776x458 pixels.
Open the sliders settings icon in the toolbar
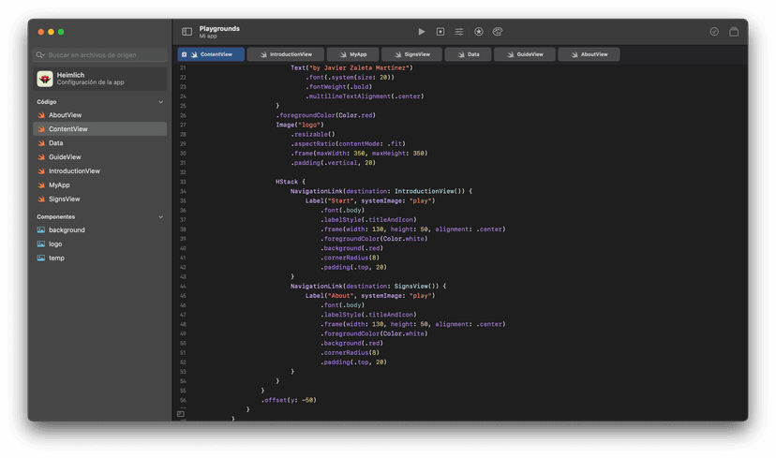(459, 32)
